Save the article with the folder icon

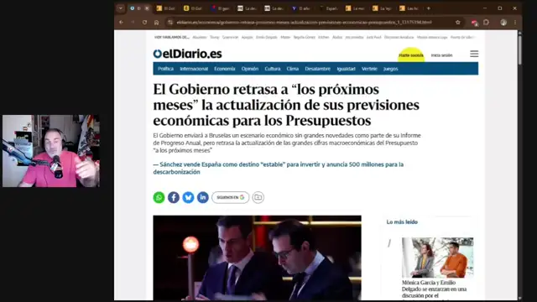click(x=258, y=198)
